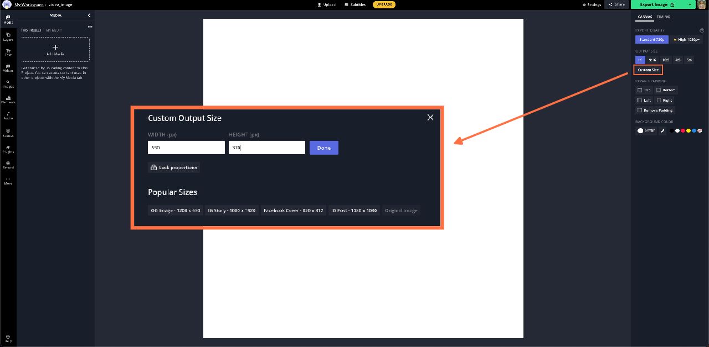Go to My Workspace breadcrumb link
709x347 pixels.
(29, 4)
